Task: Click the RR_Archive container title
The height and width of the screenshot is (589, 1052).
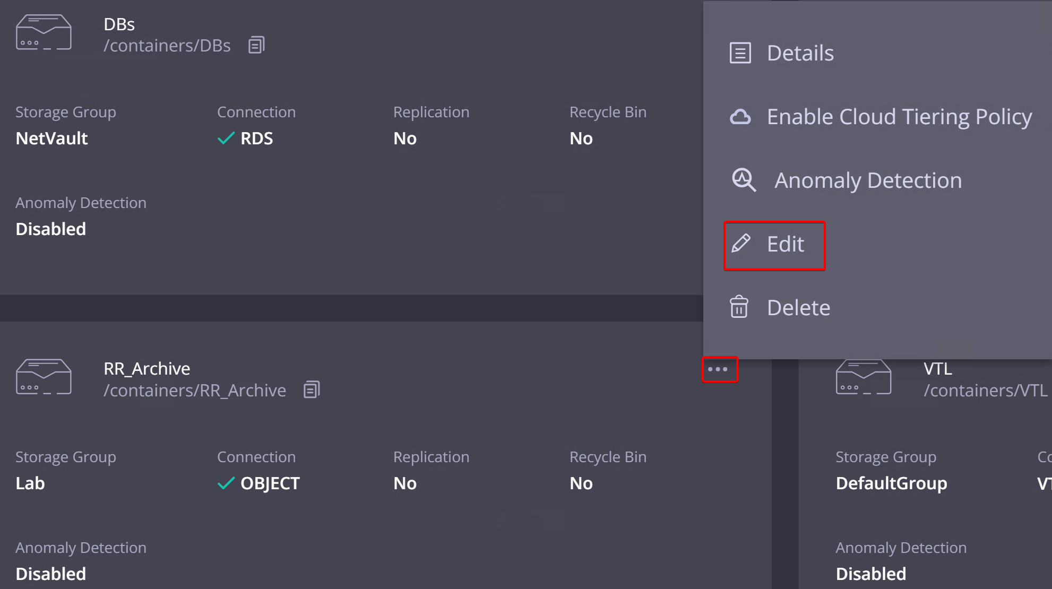Action: click(x=146, y=369)
